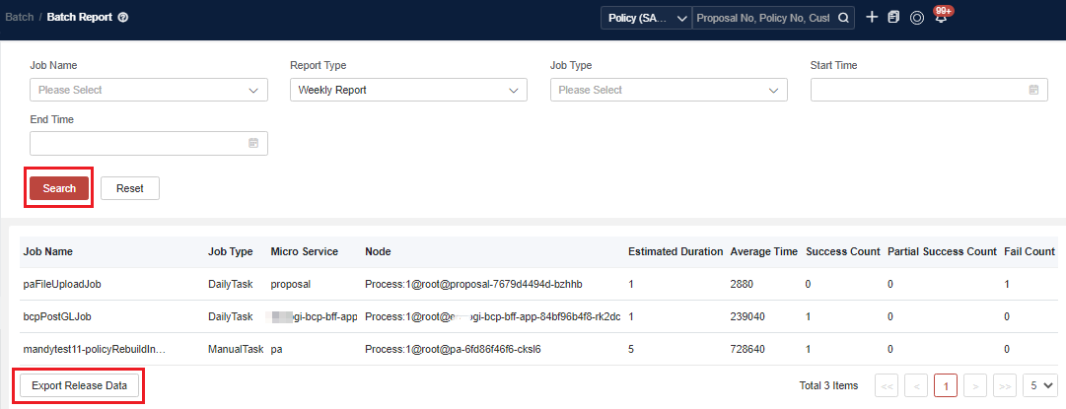
Task: Open the document list icon in the header
Action: point(893,18)
